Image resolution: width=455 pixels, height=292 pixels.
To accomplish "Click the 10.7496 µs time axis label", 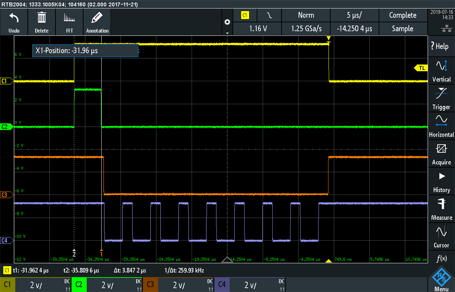I will (415, 259).
